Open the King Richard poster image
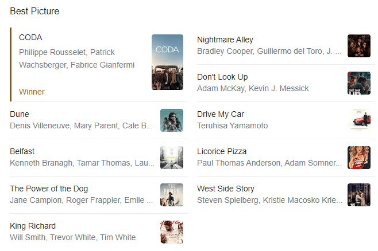 tap(171, 232)
